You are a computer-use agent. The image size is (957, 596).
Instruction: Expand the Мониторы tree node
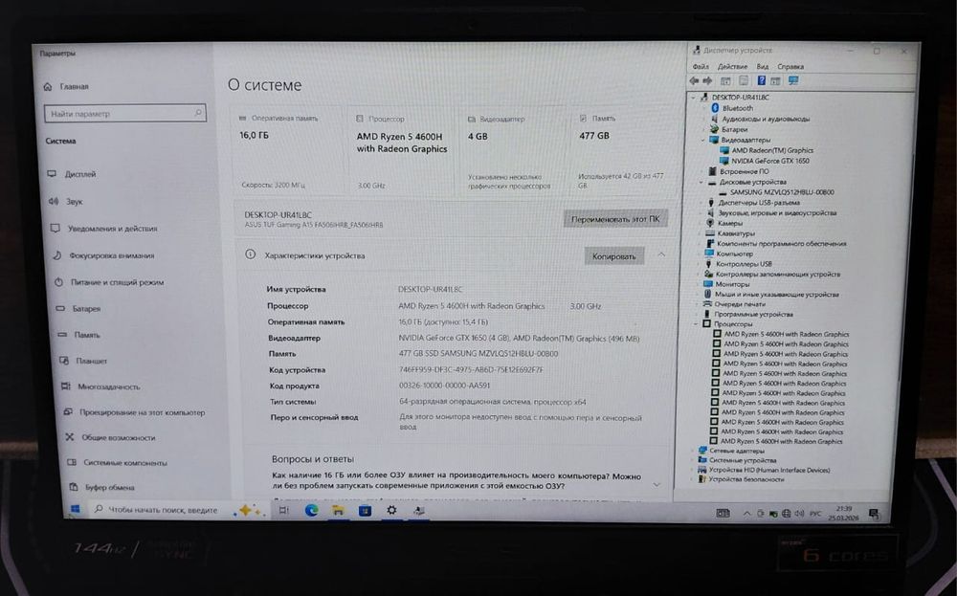click(697, 284)
